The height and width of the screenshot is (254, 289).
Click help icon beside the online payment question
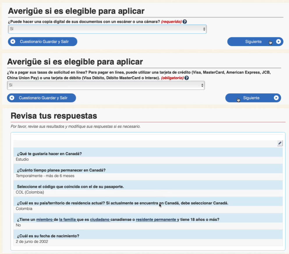pyautogui.click(x=187, y=78)
